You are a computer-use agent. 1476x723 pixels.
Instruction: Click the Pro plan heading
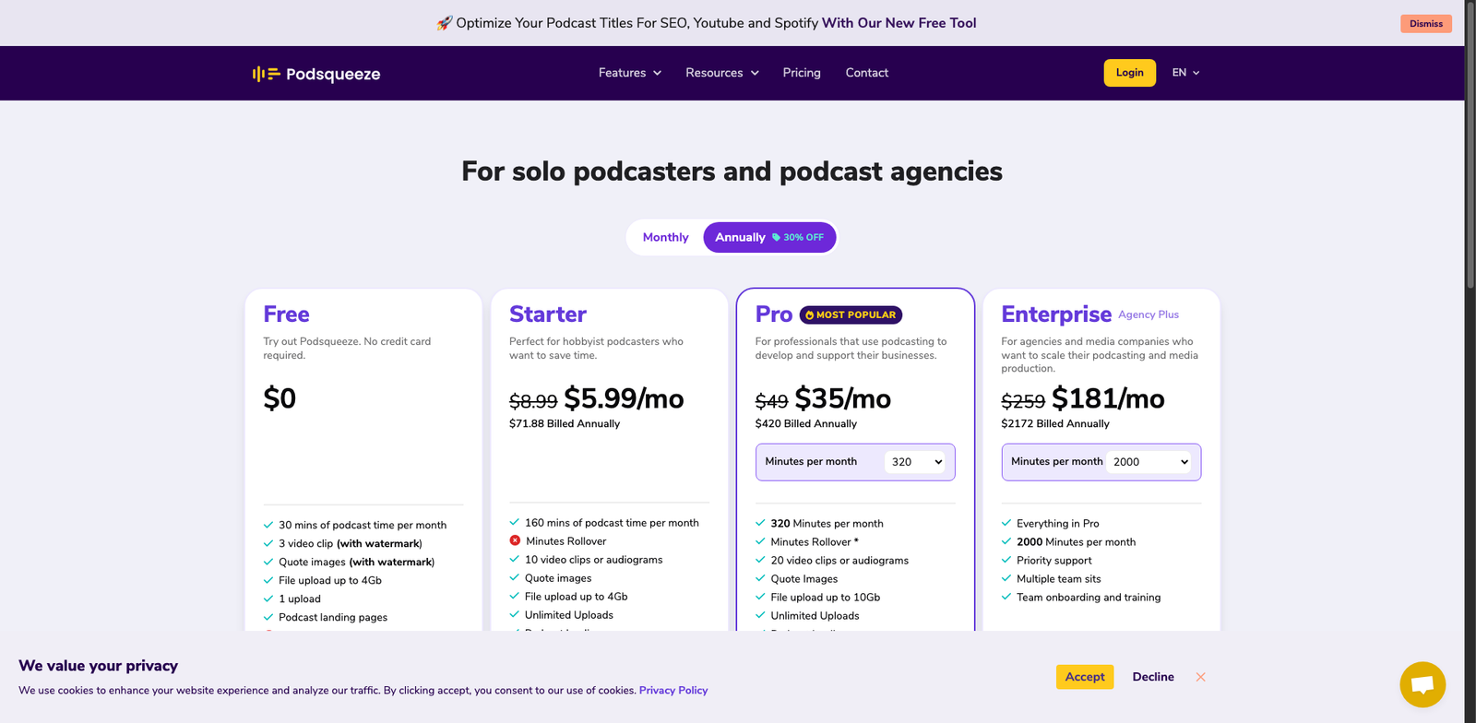[x=773, y=314]
